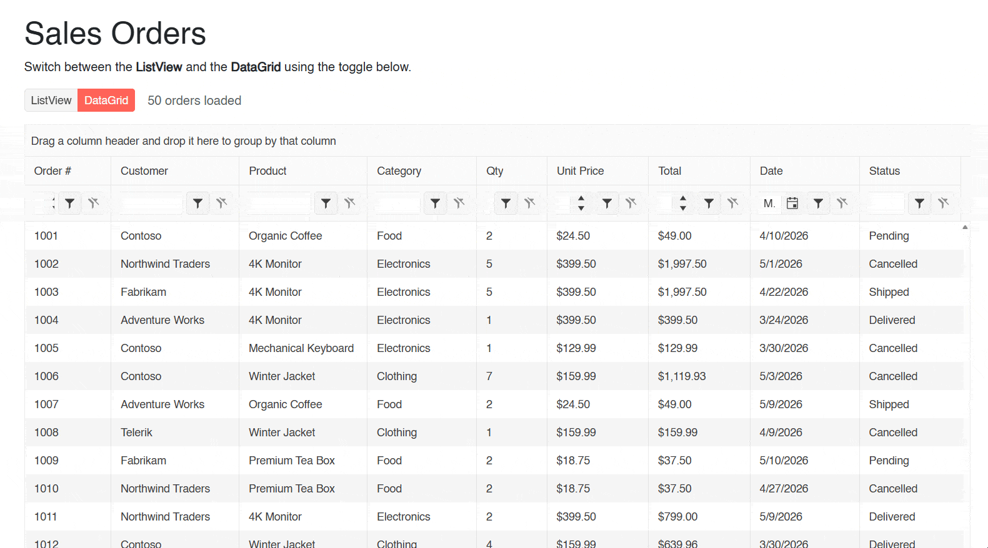988x548 pixels.
Task: Focus the Date filter input field
Action: (x=769, y=203)
